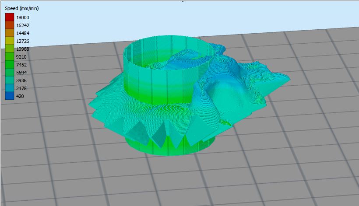The width and height of the screenshot is (359, 206).
Task: Click the 12726 yellow legend swatch
Action: 10,41
